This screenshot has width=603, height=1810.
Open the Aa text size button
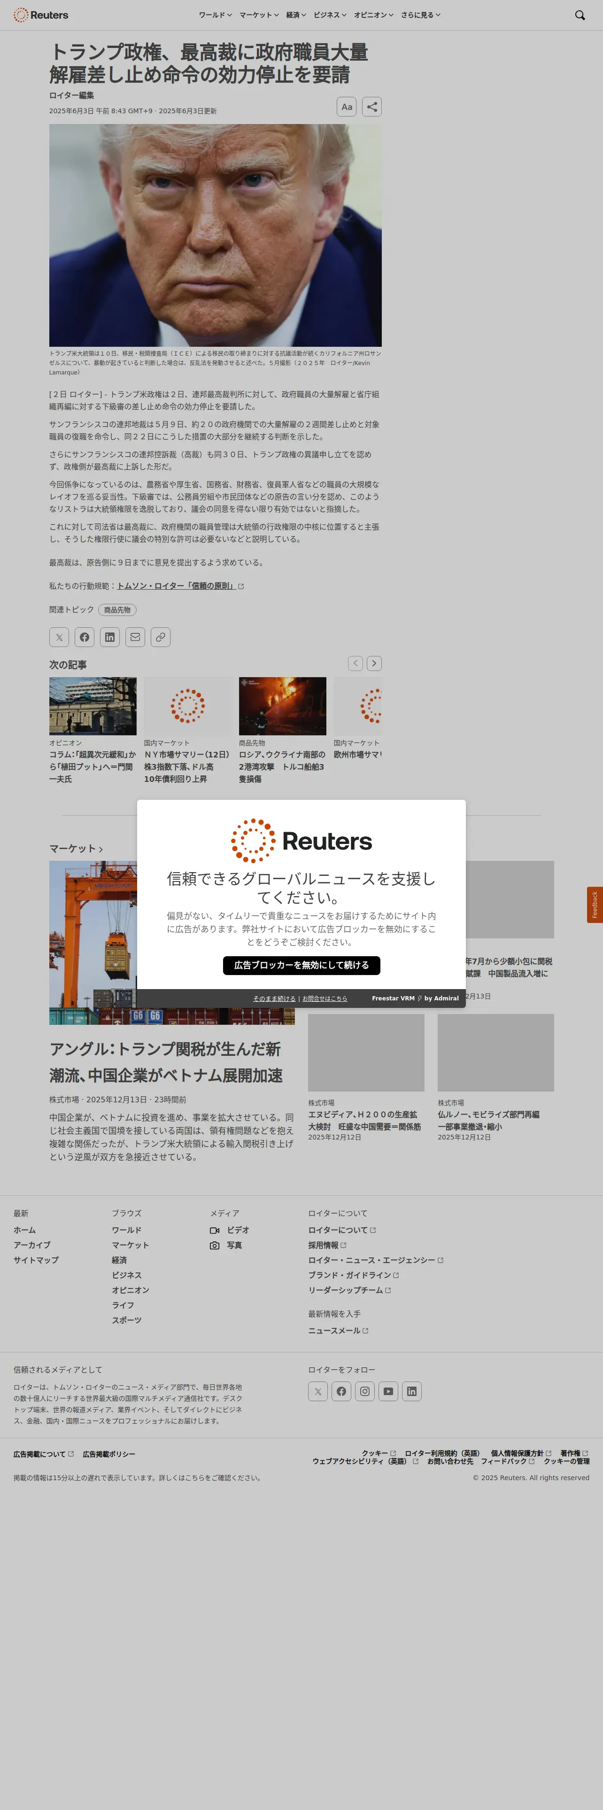click(346, 107)
